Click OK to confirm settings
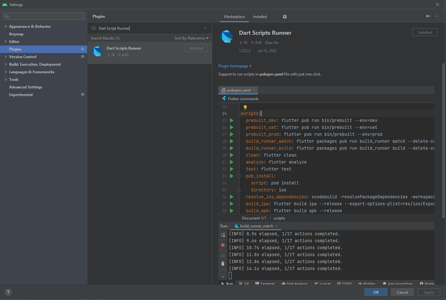This screenshot has width=446, height=300. (x=376, y=292)
